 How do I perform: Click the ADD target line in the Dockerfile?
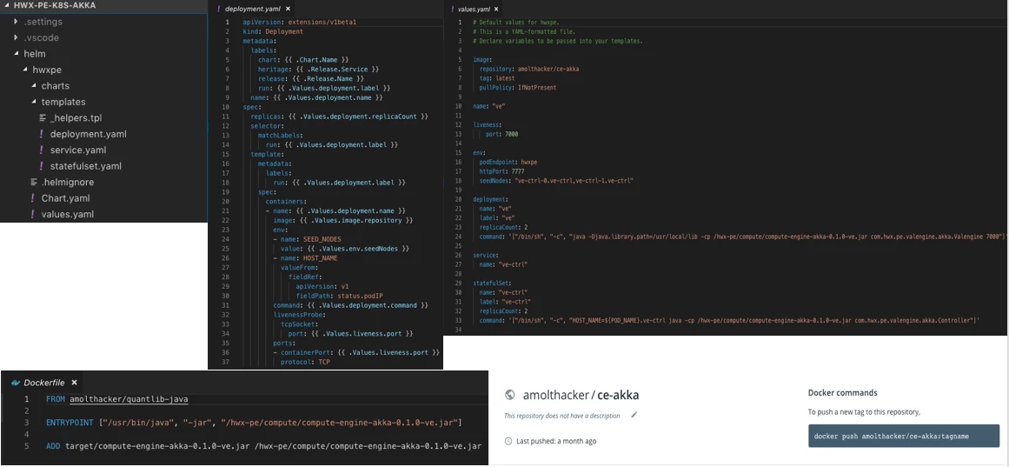(264, 446)
